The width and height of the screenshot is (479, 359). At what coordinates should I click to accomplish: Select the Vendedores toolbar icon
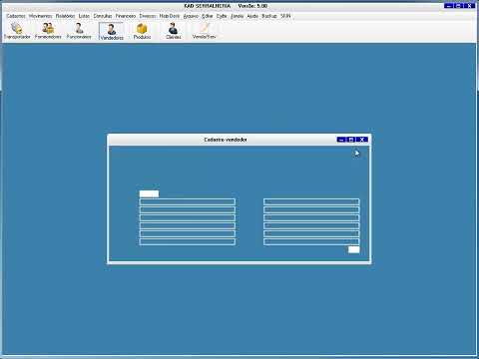pyautogui.click(x=112, y=32)
